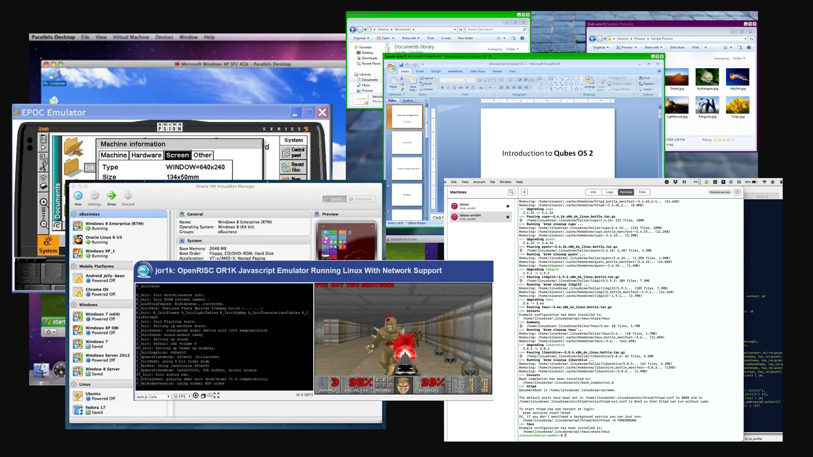Click the plus icon to add machine

pyautogui.click(x=524, y=192)
